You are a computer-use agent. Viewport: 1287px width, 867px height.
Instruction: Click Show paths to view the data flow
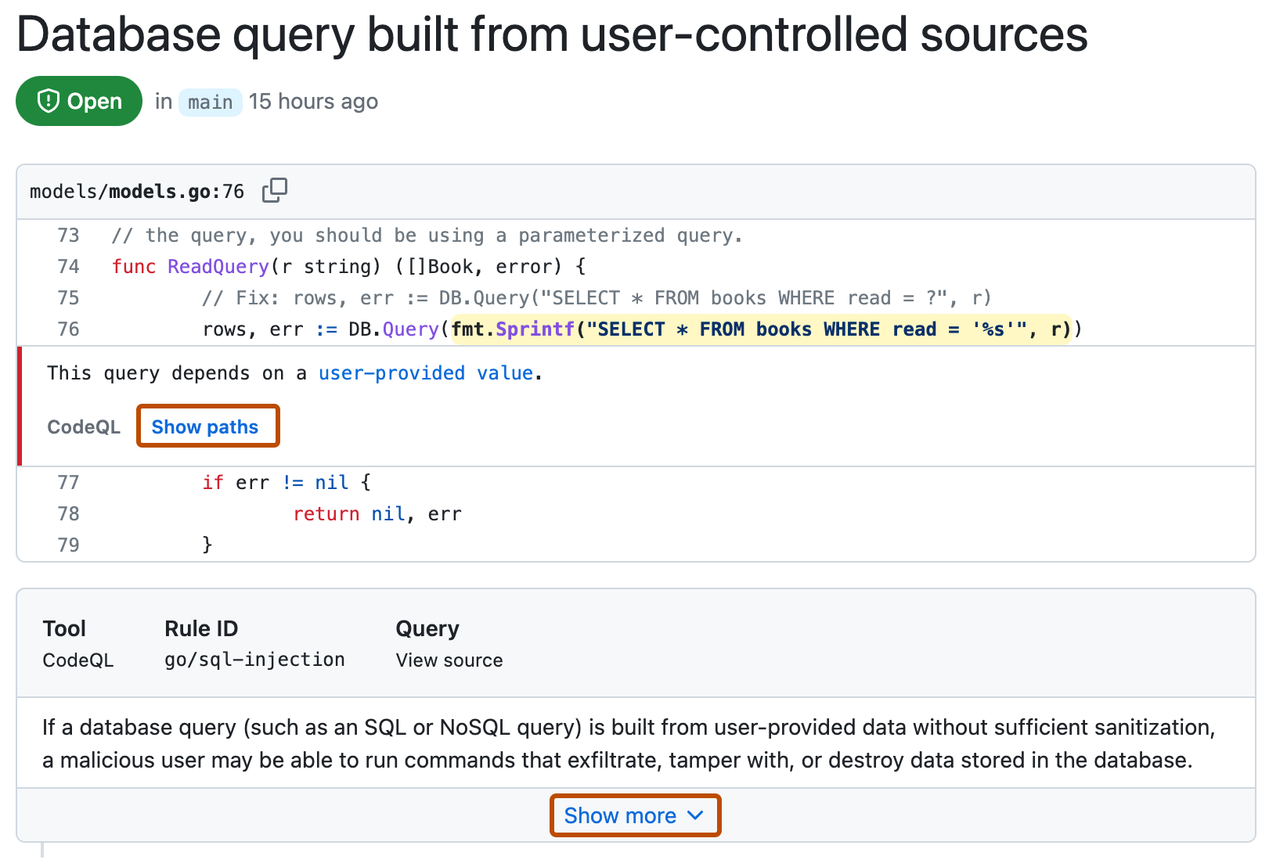point(207,426)
